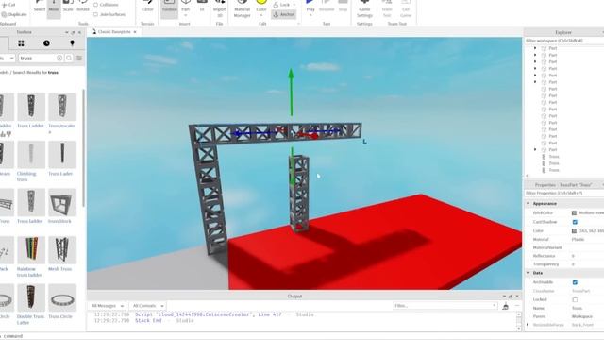Select the Move tool in the ribbon
The width and height of the screenshot is (604, 340).
[54, 8]
